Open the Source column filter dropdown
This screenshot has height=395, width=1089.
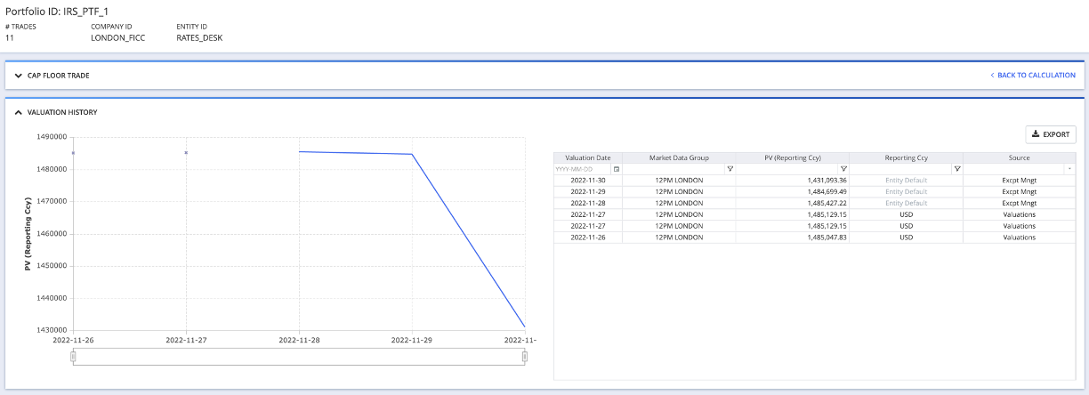tap(1069, 168)
